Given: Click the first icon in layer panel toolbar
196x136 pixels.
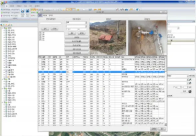Looking at the screenshot, I should (1, 25).
